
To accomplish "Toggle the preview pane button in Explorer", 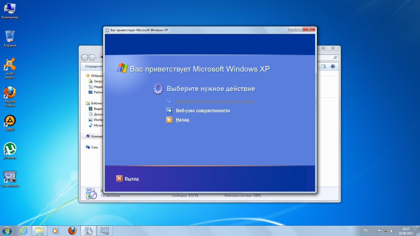I will [x=323, y=66].
